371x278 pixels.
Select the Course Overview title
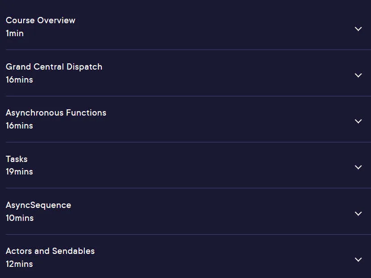pos(41,21)
